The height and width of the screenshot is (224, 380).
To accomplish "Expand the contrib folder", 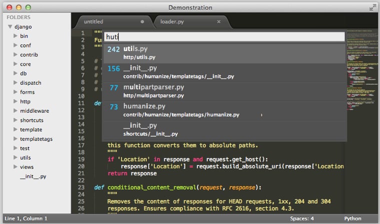I will click(15, 55).
